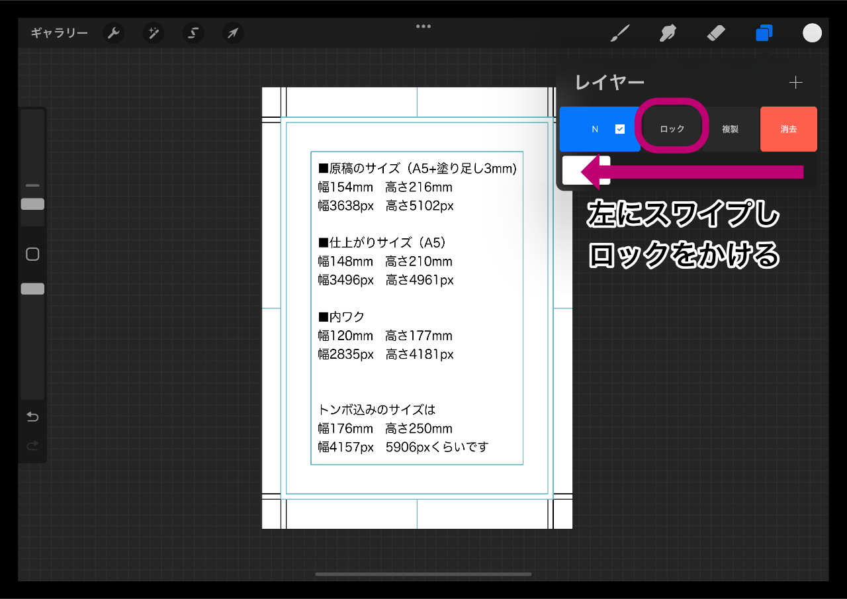Image resolution: width=847 pixels, height=599 pixels.
Task: Tap the heading '■内ワク'
Action: click(x=341, y=316)
